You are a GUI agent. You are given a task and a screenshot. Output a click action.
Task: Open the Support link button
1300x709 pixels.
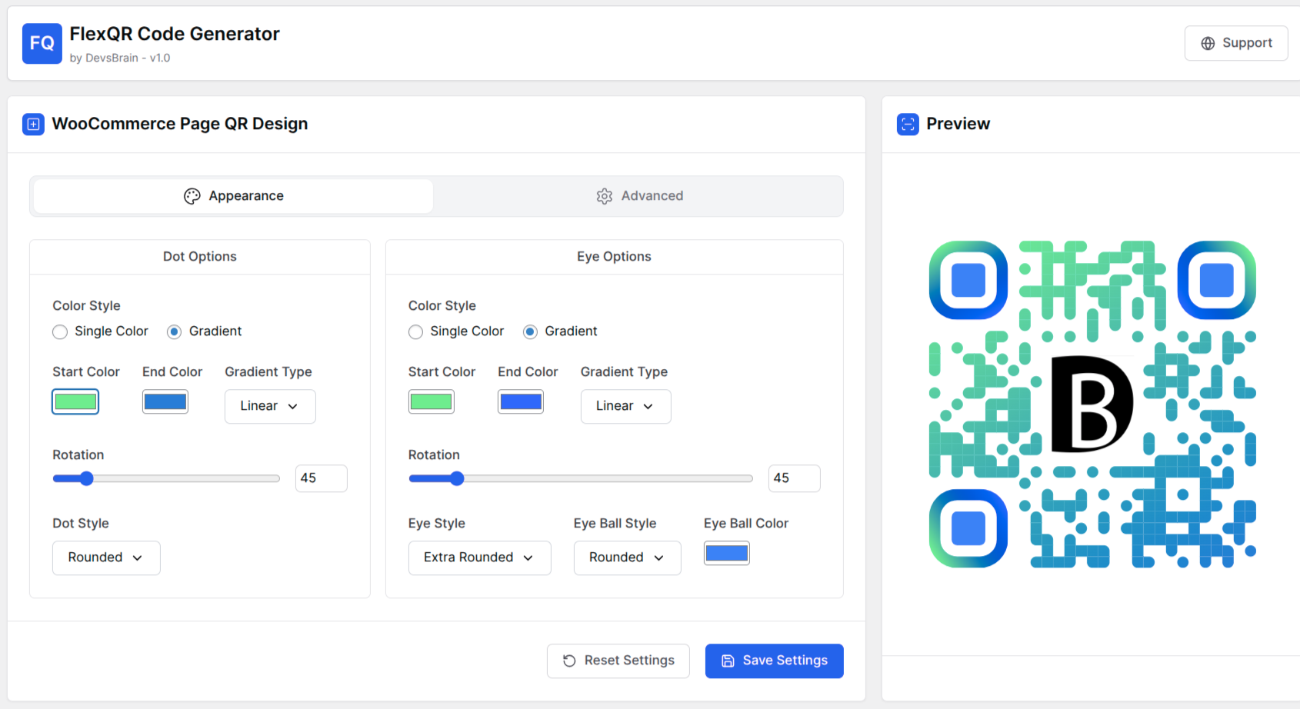pyautogui.click(x=1236, y=43)
